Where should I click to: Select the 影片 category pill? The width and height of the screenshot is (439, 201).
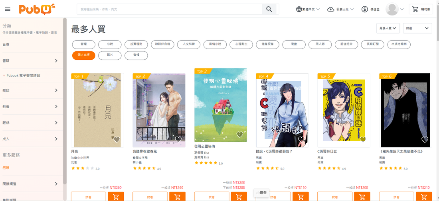109,55
